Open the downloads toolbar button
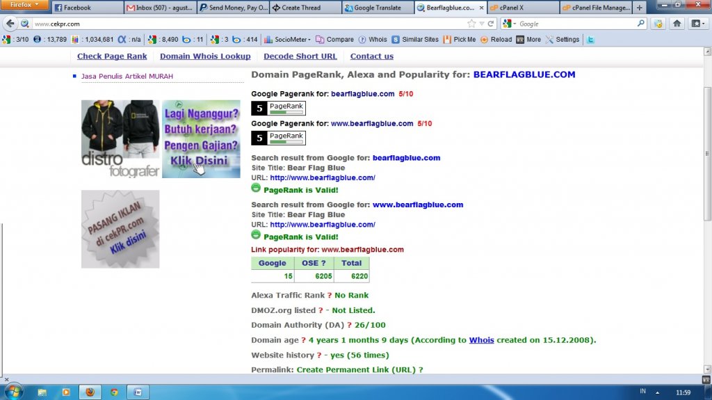The image size is (712, 400). 658,24
